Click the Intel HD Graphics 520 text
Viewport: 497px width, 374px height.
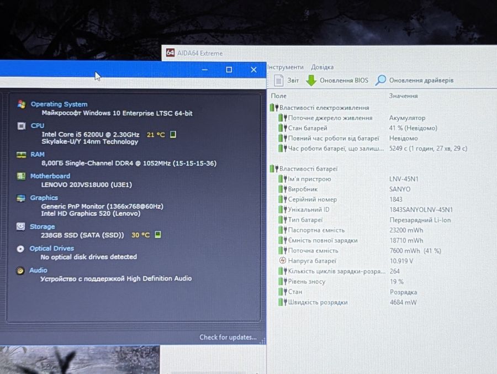coord(91,213)
